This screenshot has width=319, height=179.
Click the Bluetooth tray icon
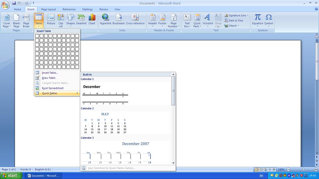point(289,176)
